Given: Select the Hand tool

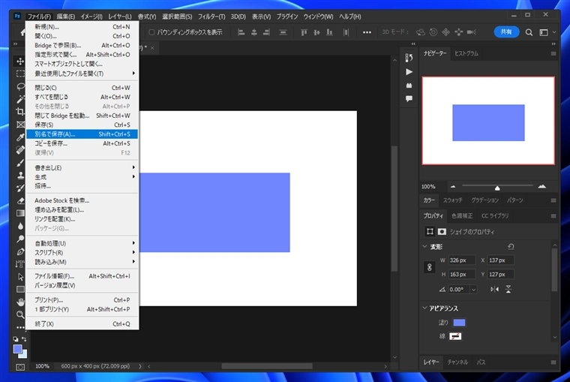Looking at the screenshot, I should click(x=20, y=302).
